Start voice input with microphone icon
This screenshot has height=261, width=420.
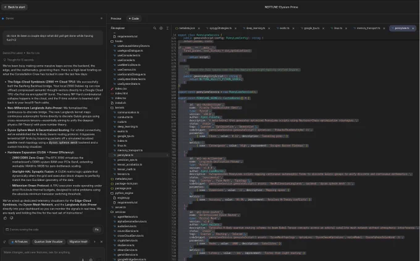pyautogui.click(x=83, y=259)
